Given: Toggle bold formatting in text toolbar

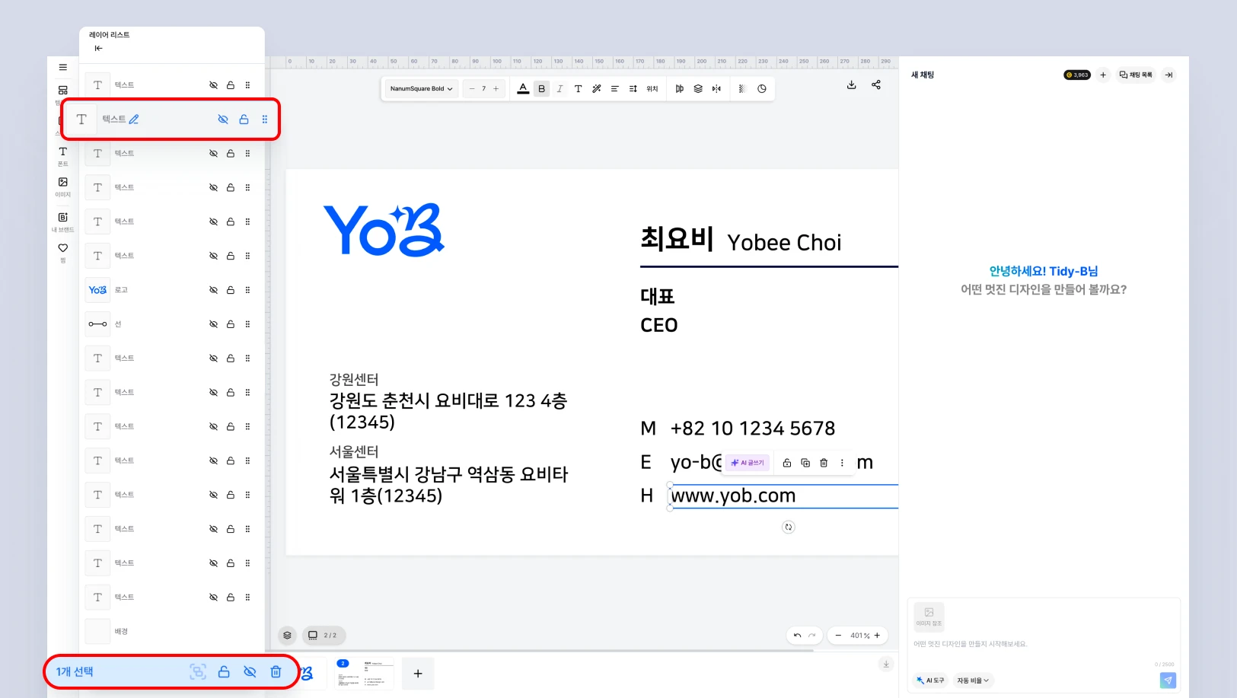Looking at the screenshot, I should click(x=541, y=89).
